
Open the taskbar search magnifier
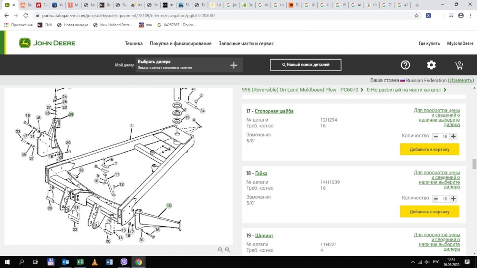21,262
